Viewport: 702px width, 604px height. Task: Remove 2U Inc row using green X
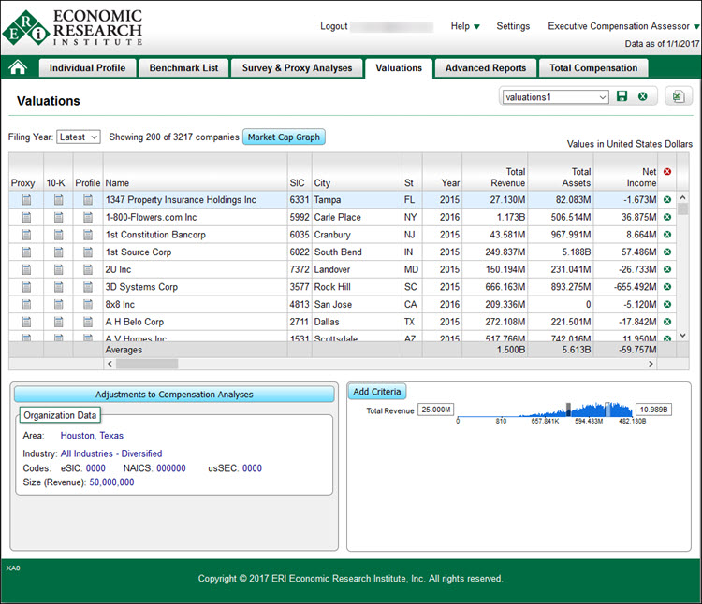pyautogui.click(x=667, y=270)
